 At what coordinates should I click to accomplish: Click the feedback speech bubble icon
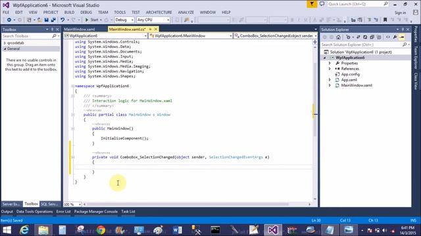(x=322, y=4)
